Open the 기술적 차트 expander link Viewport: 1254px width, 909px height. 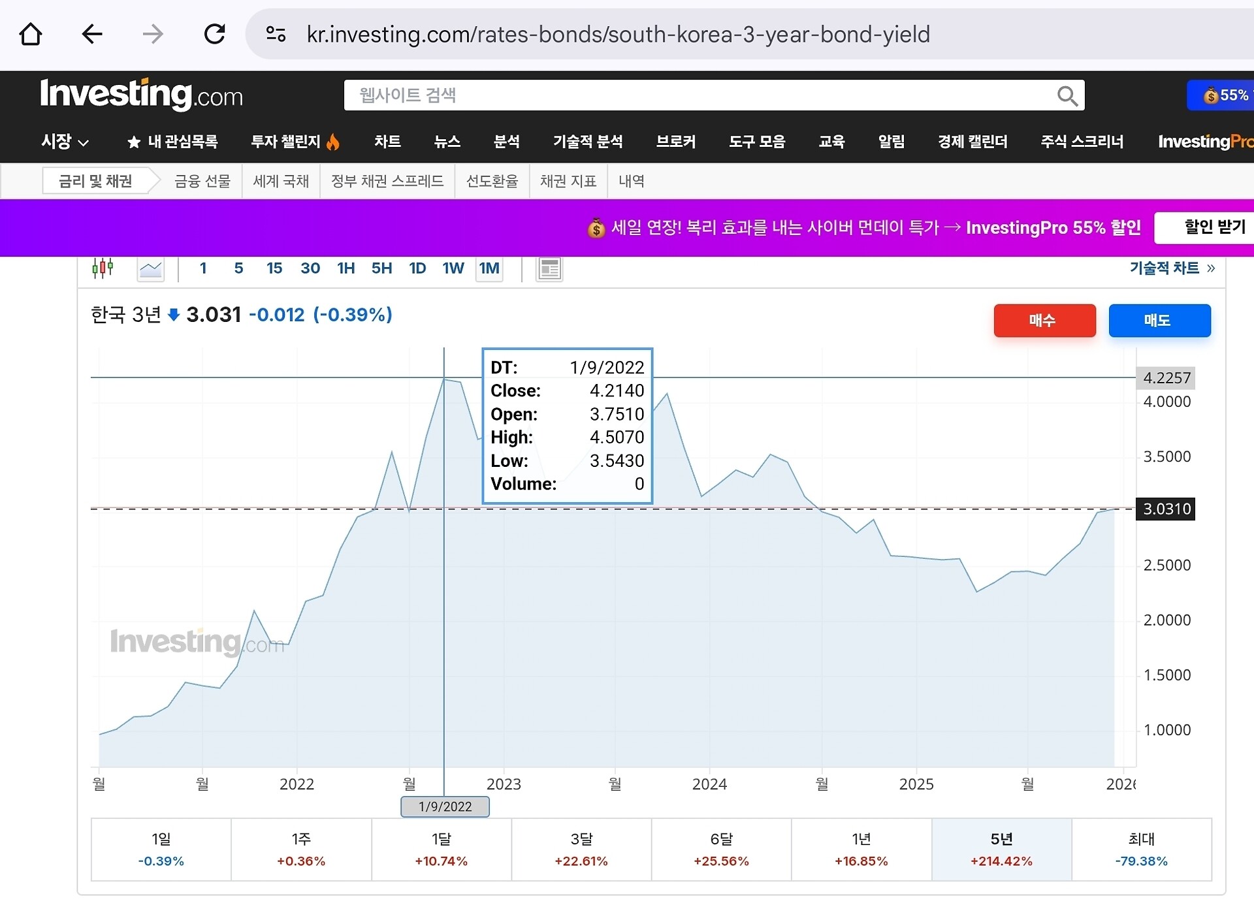point(1172,268)
